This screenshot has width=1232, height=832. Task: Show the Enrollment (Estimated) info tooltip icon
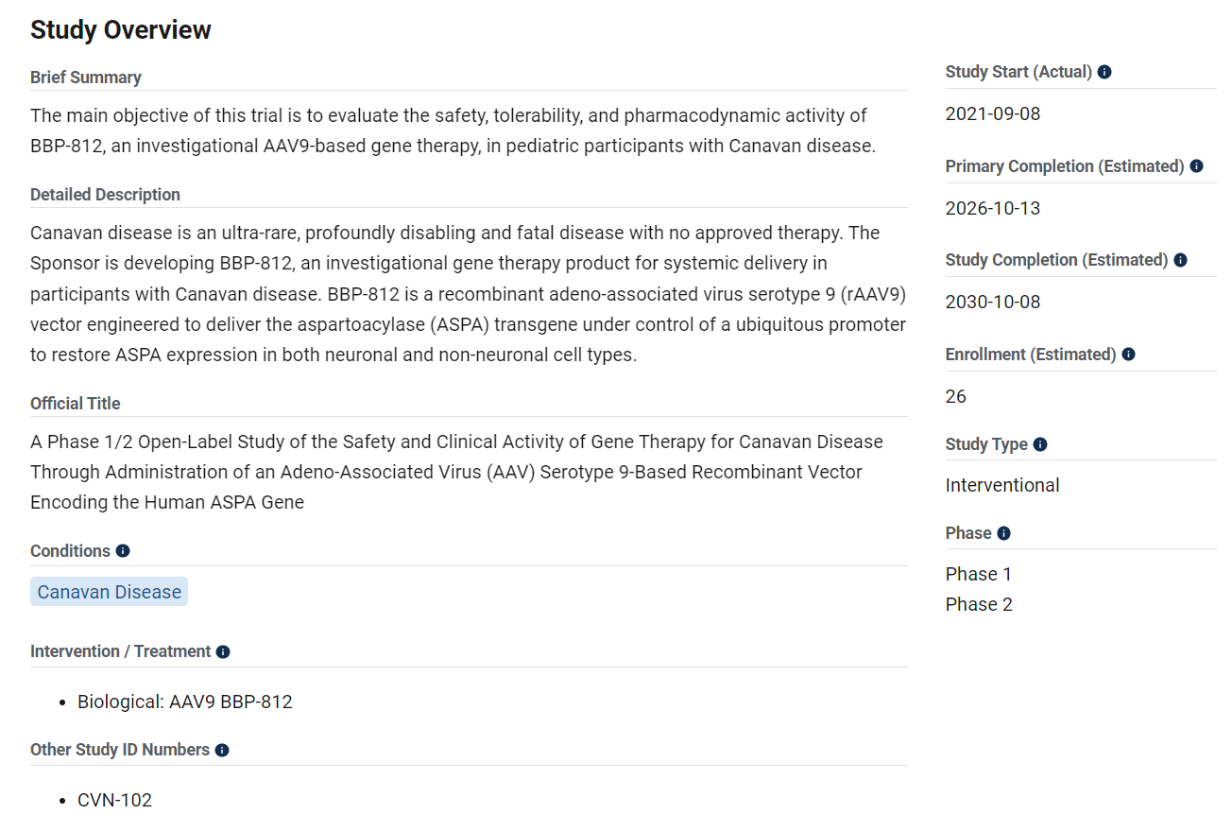1128,355
